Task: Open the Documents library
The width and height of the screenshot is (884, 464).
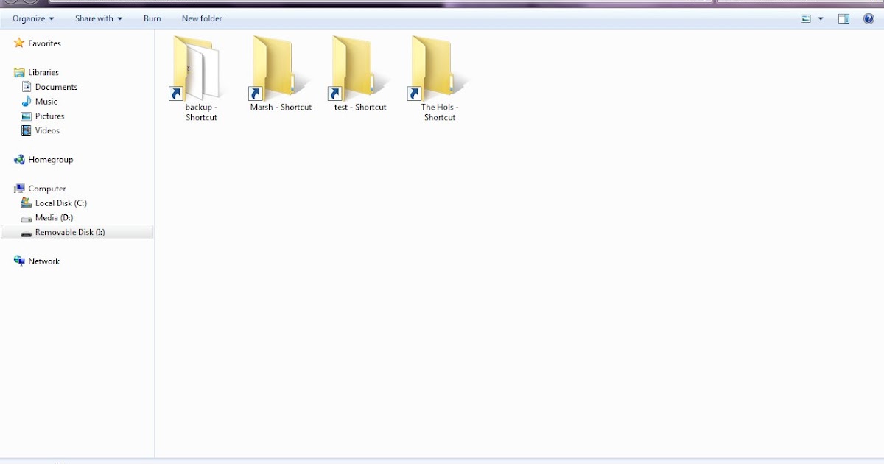Action: click(55, 87)
